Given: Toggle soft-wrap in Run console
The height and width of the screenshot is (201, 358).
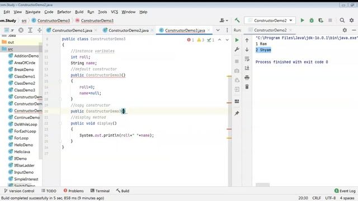Looking at the screenshot, I should tap(247, 59).
